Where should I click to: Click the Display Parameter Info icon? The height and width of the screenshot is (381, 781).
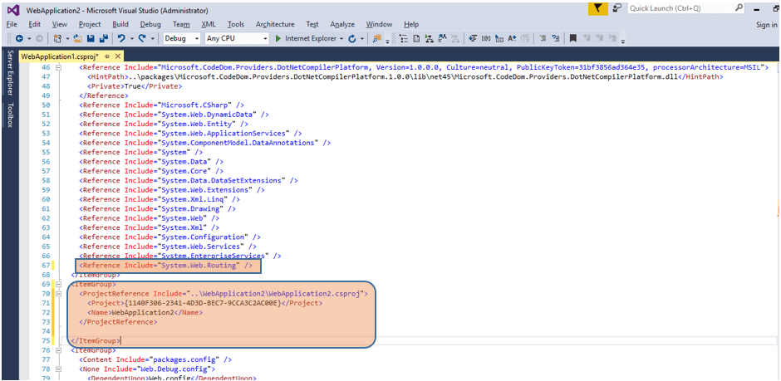click(486, 38)
